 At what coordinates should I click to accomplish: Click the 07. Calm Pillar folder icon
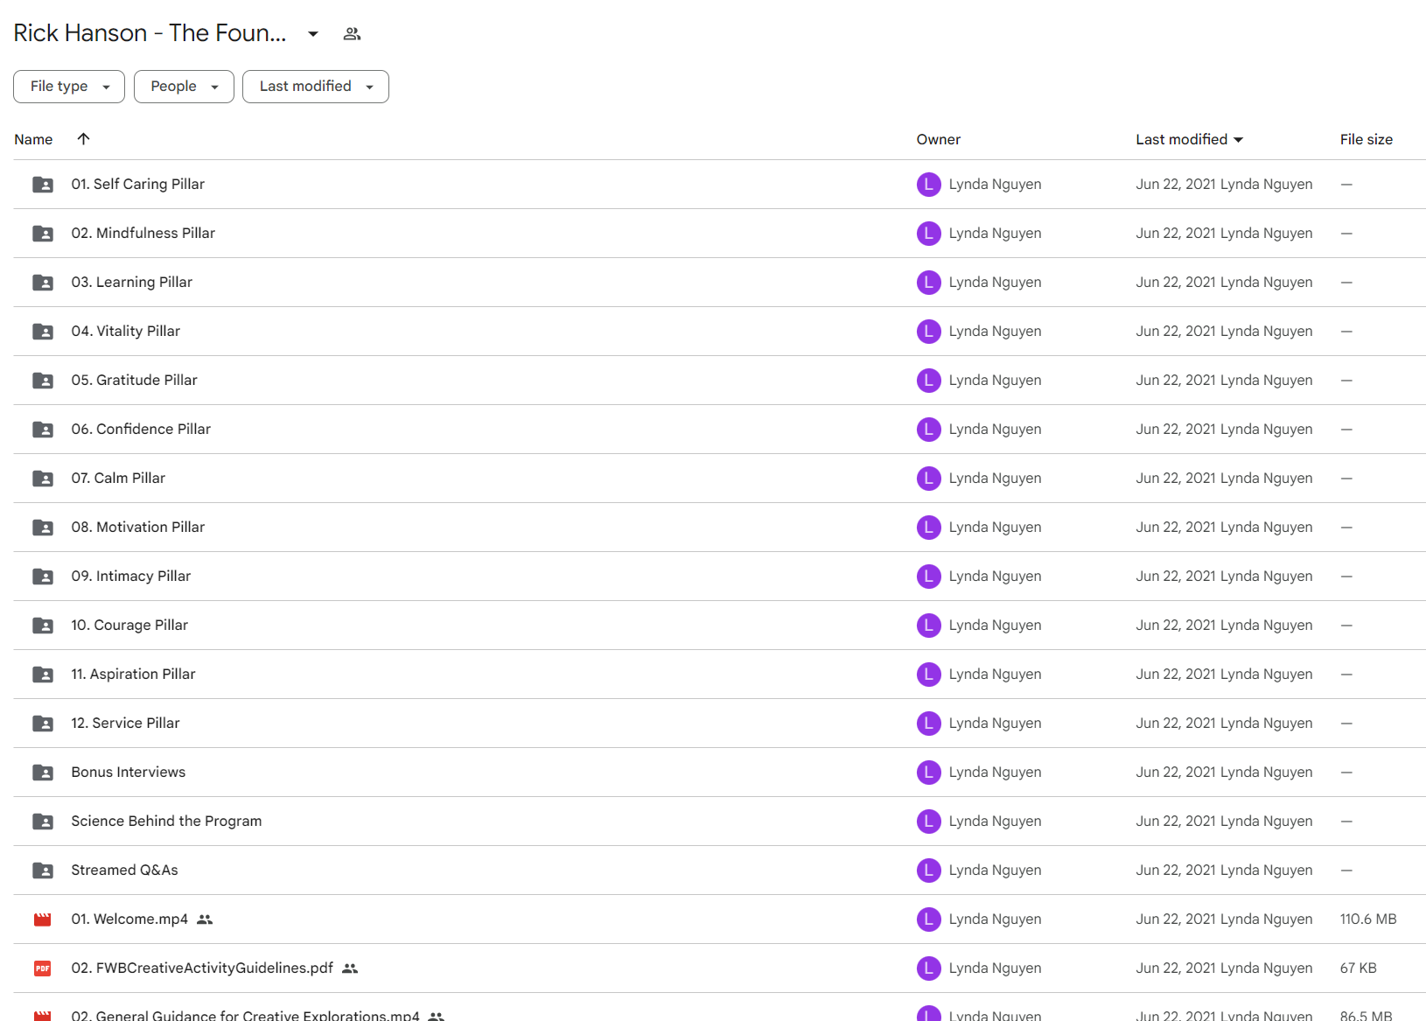[x=43, y=479]
